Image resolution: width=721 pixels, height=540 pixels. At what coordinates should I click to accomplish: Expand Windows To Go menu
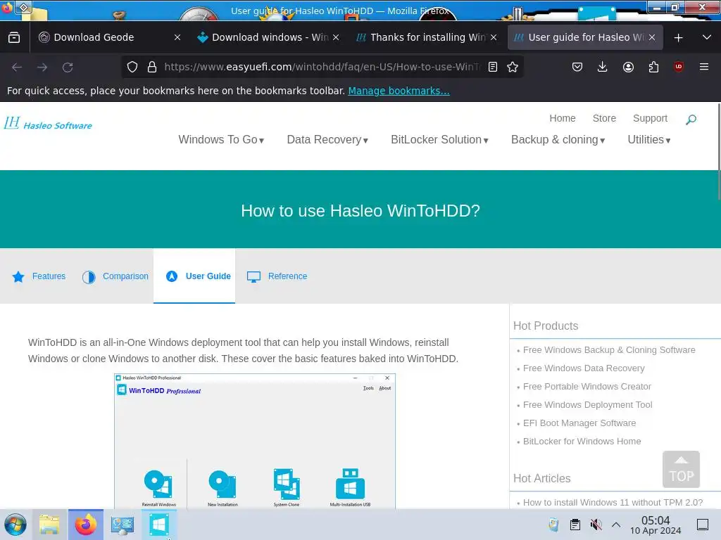tap(221, 140)
